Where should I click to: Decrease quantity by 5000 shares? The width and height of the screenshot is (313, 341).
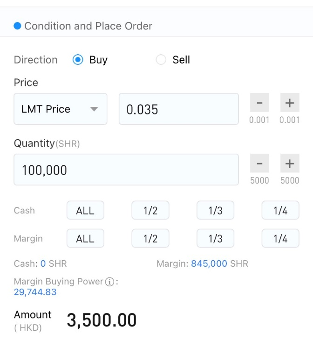click(x=259, y=163)
